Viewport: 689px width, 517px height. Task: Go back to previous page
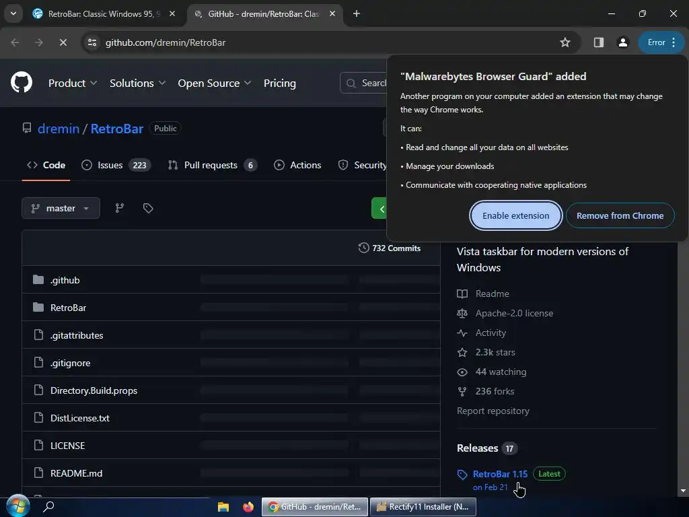(x=15, y=42)
